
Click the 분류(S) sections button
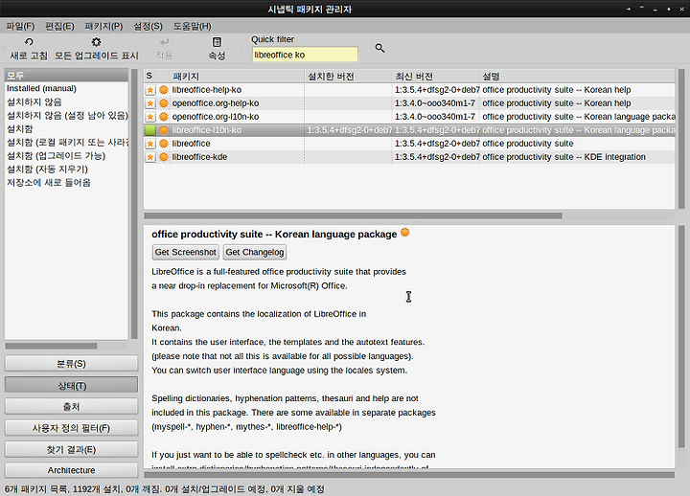tap(71, 364)
